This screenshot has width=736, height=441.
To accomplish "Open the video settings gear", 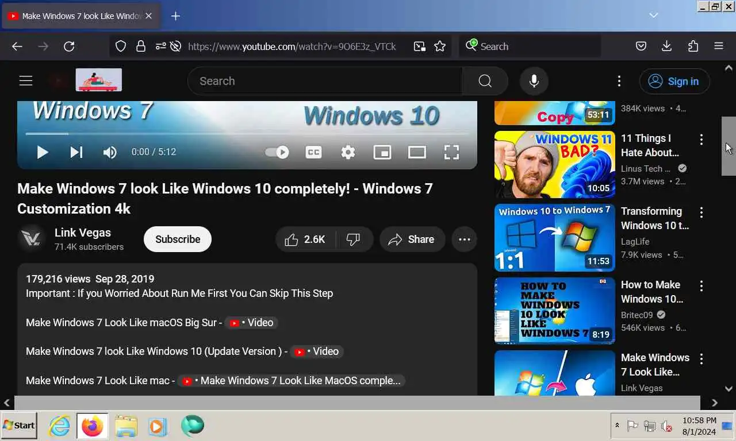I will coord(348,152).
